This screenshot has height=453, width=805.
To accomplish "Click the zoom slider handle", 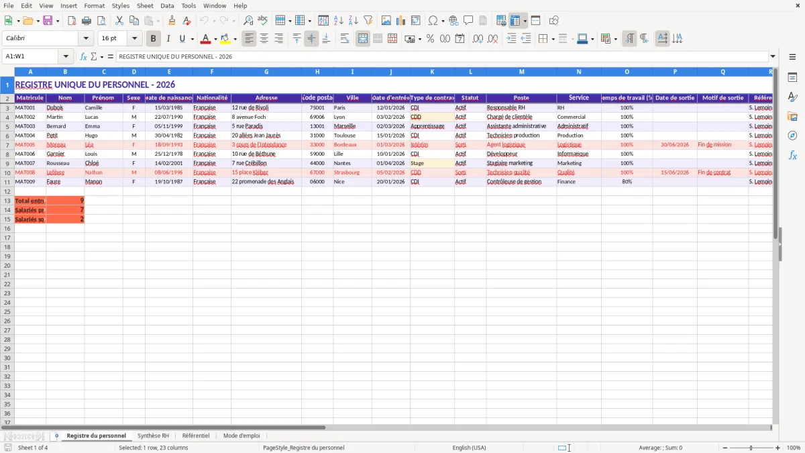I will click(751, 448).
